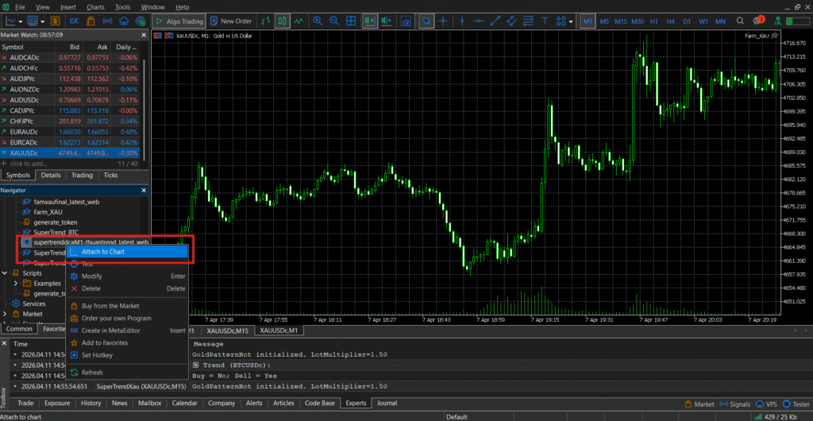Select the crosshair cursor tool
This screenshot has height=421, width=813.
coord(445,21)
